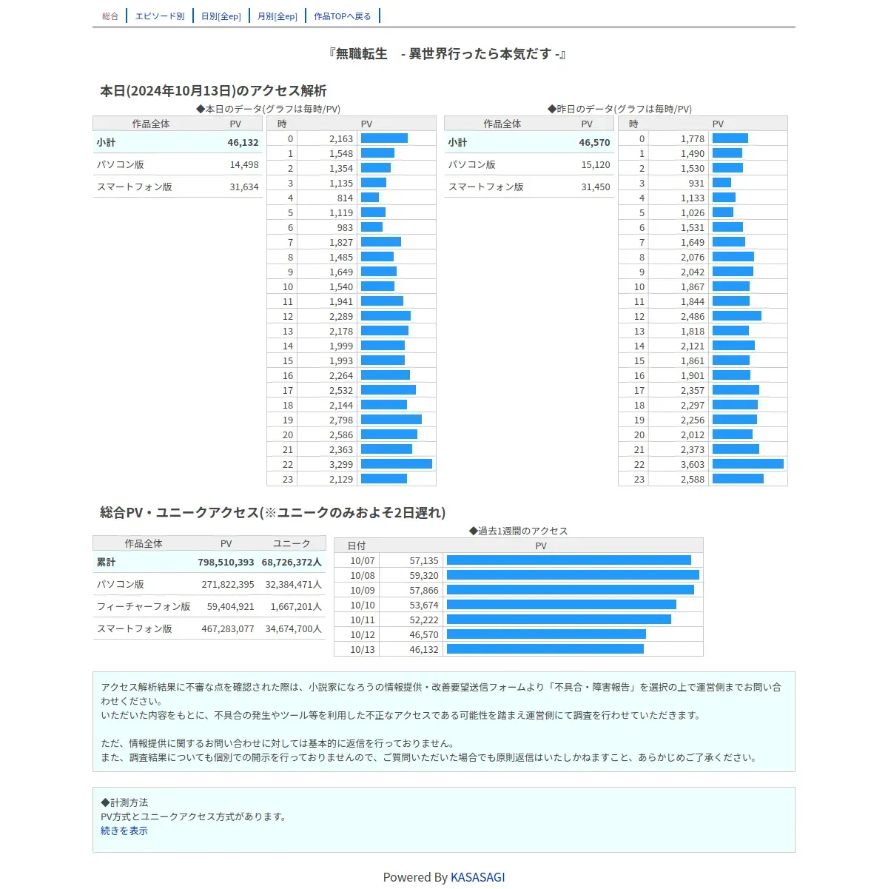
Task: Click today's hour 22 blue bar
Action: pyautogui.click(x=397, y=464)
